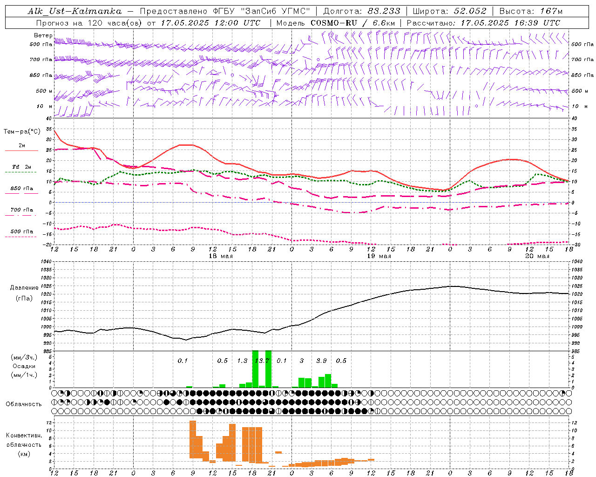Click the (мм/1ч.) precipitation unit label
This screenshot has width=596, height=477.
[24, 375]
